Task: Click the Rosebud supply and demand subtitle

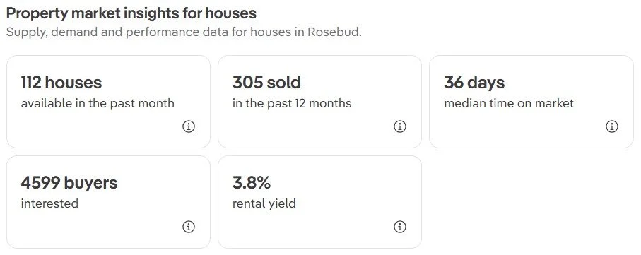Action: pos(184,32)
